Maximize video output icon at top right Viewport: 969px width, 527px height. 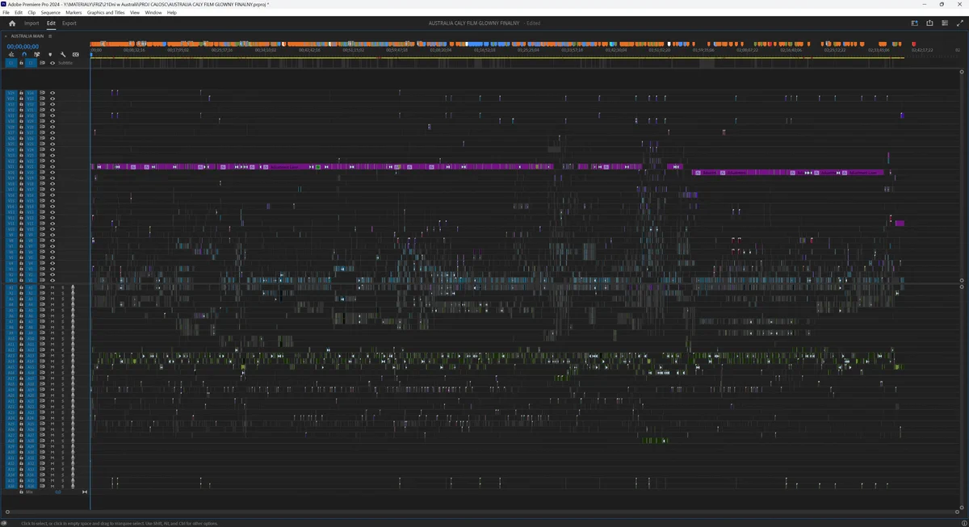960,23
